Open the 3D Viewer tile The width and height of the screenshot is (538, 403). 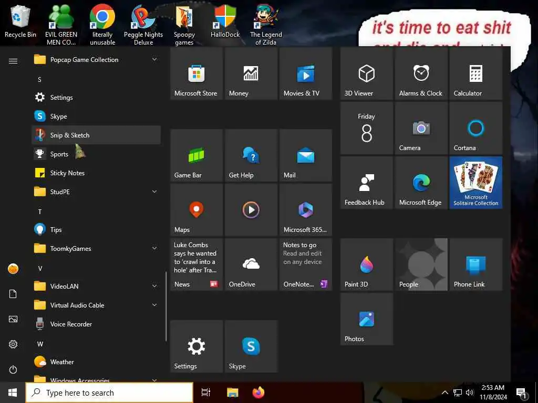coord(366,73)
